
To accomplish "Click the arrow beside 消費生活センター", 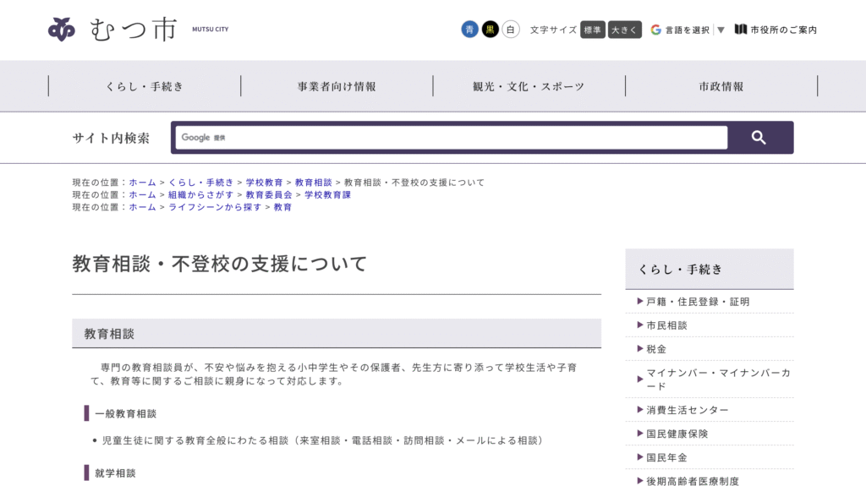I will coord(640,410).
